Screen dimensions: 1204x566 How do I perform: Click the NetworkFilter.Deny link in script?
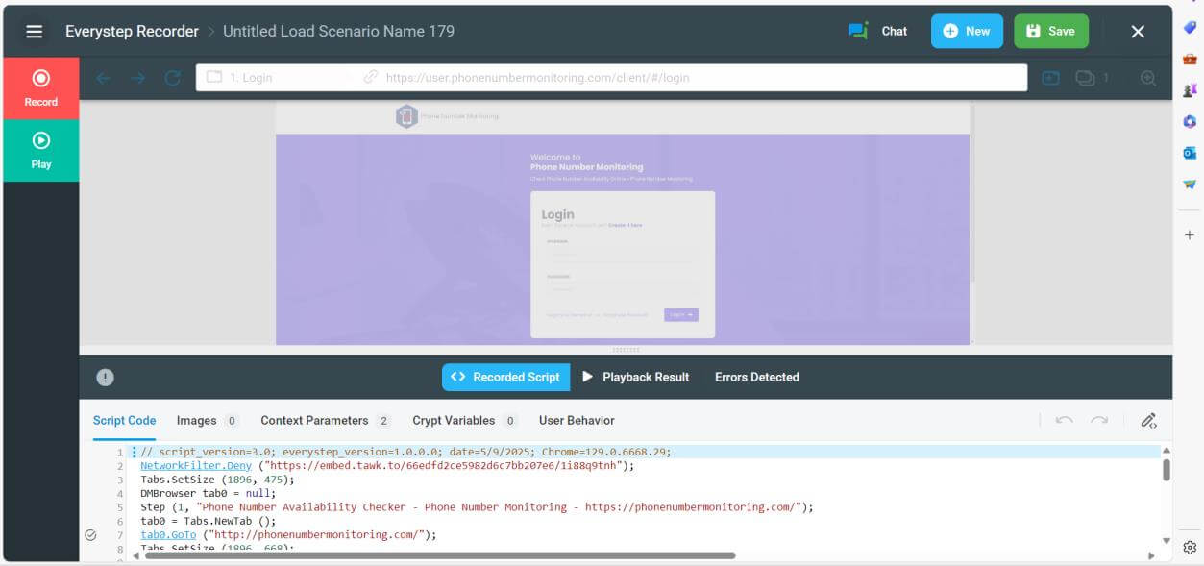196,465
